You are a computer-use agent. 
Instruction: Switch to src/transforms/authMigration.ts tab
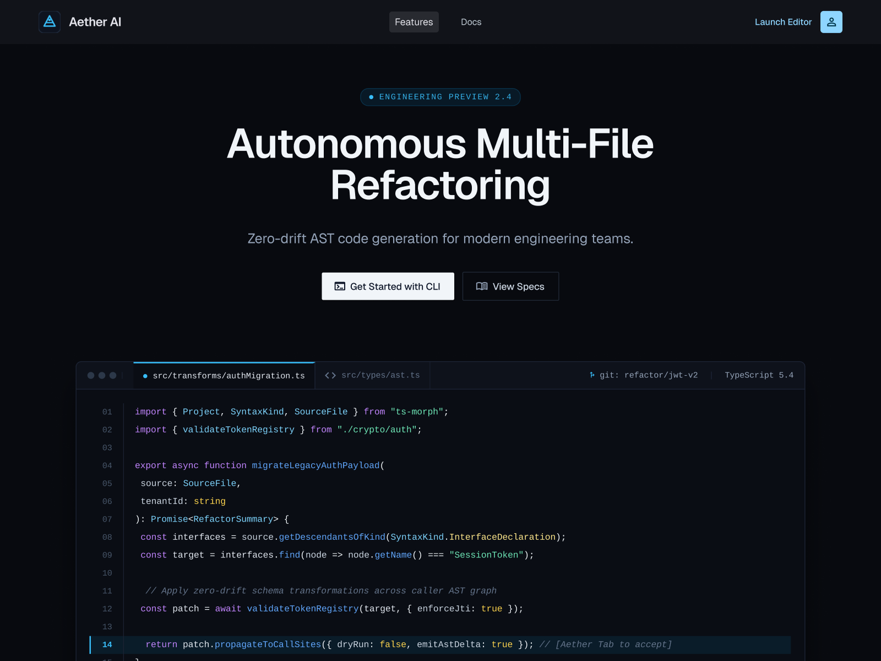tap(224, 376)
